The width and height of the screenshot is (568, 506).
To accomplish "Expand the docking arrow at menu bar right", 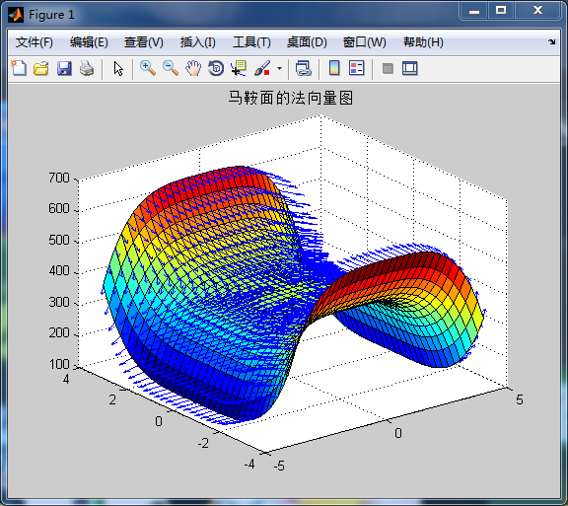I will click(x=551, y=42).
